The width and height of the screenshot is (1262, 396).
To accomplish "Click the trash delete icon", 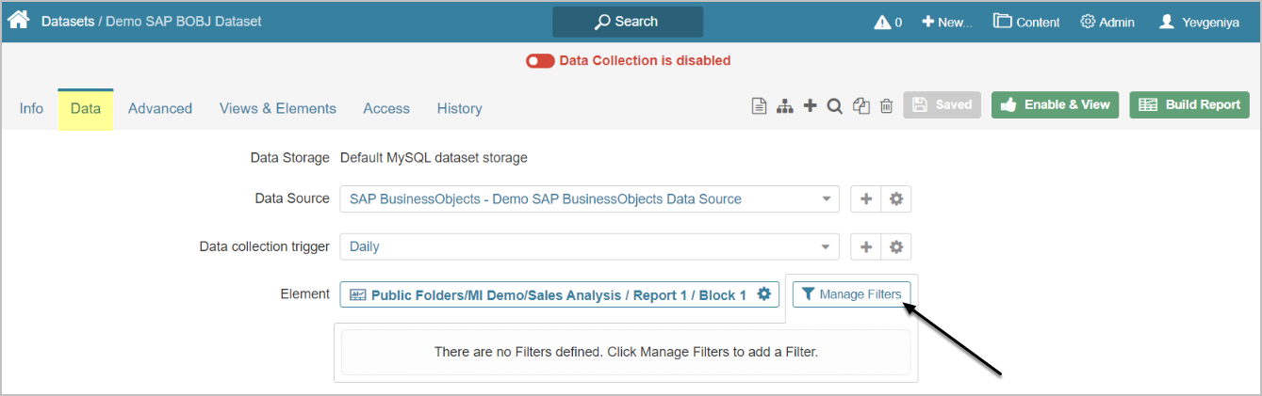I will coord(886,106).
